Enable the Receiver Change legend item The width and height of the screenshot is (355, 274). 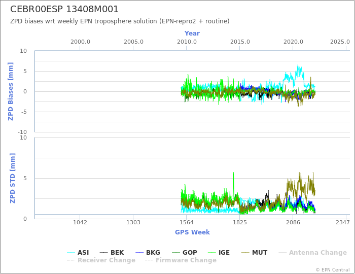(x=101, y=260)
